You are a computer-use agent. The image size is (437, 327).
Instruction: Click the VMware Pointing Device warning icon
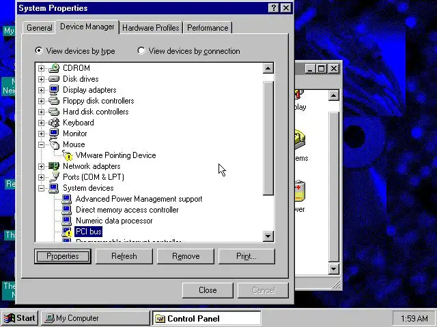pos(67,155)
